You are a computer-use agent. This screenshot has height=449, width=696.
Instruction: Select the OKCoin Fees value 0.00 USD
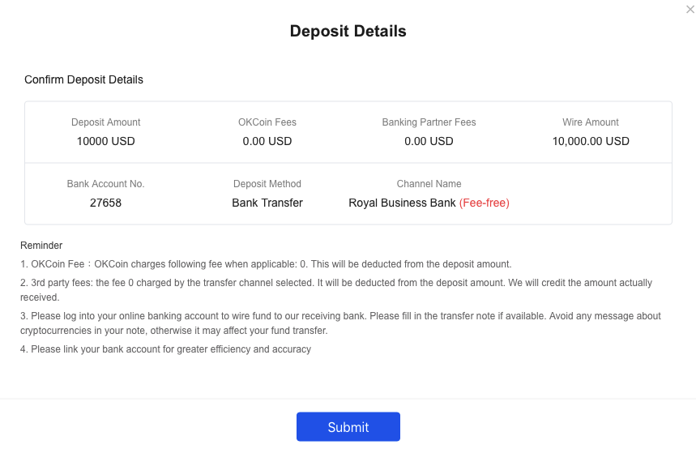[267, 141]
